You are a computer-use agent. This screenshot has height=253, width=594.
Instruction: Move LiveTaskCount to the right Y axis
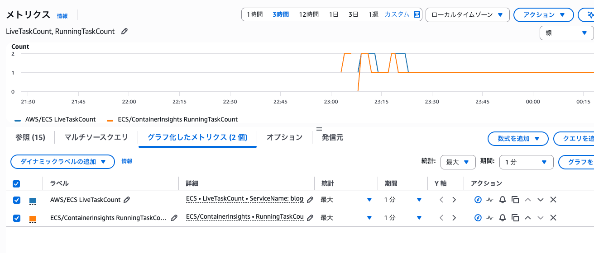point(454,200)
